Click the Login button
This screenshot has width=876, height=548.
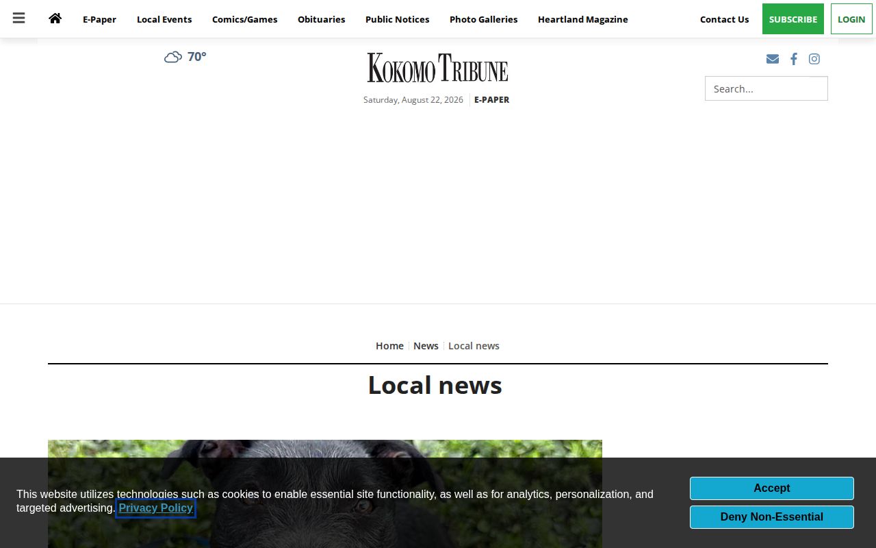(x=851, y=19)
